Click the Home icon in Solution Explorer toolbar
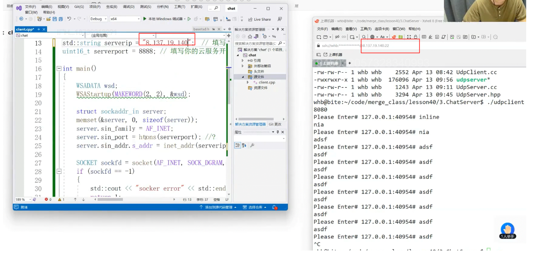The height and width of the screenshot is (258, 537). click(250, 37)
